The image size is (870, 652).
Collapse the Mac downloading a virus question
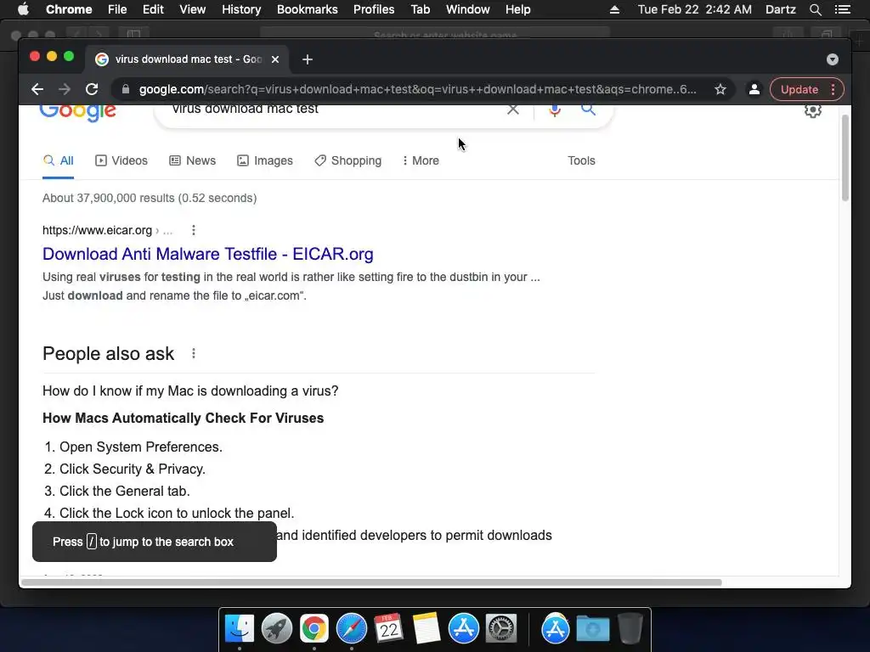pos(190,391)
